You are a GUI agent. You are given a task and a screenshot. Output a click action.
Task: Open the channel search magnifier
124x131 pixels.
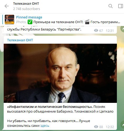point(111,6)
